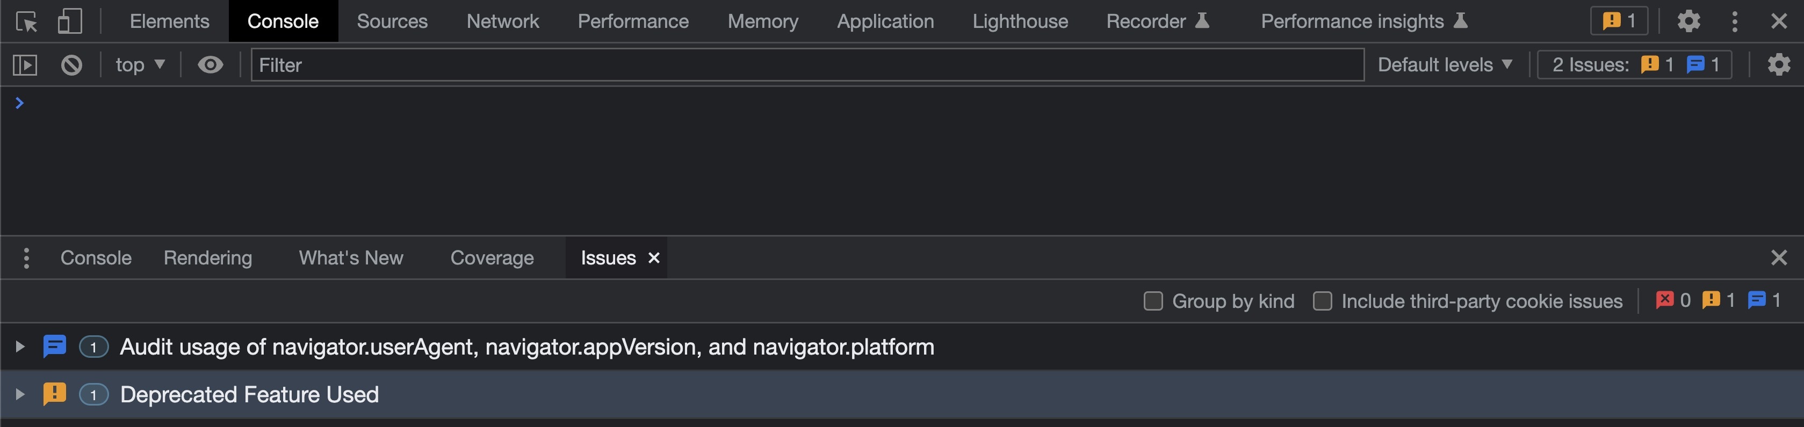Expand the Audit usage of navigator.userAgent issue
Image resolution: width=1804 pixels, height=427 pixels.
tap(19, 347)
